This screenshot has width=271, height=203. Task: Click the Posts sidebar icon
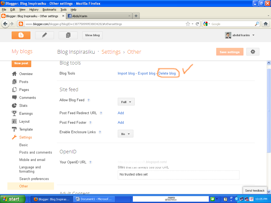click(x=14, y=82)
